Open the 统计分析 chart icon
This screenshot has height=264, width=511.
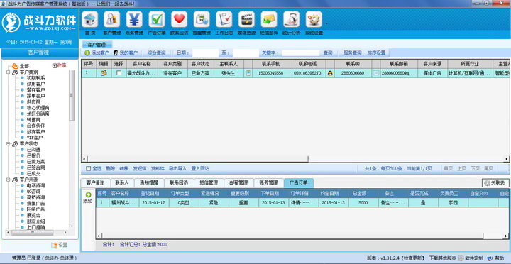point(292,20)
